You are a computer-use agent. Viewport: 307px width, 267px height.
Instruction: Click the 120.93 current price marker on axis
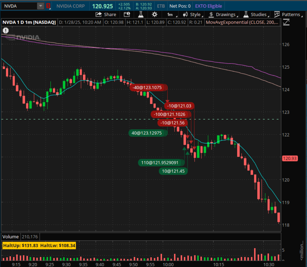(289, 158)
